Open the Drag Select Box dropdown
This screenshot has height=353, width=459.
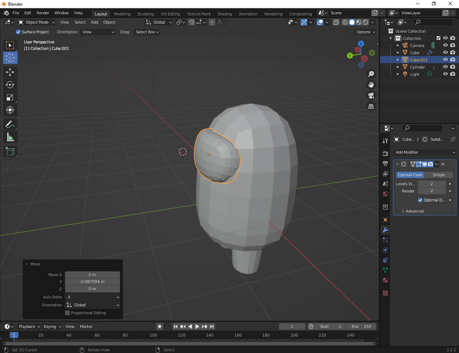[x=146, y=32]
